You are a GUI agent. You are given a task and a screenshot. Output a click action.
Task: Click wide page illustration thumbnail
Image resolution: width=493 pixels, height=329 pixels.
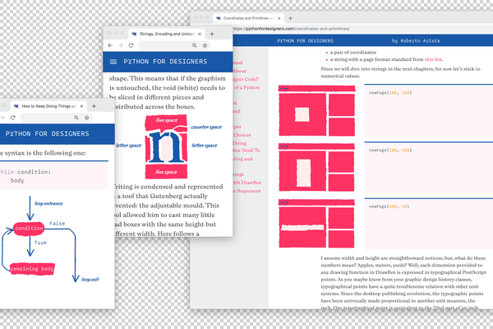click(317, 224)
